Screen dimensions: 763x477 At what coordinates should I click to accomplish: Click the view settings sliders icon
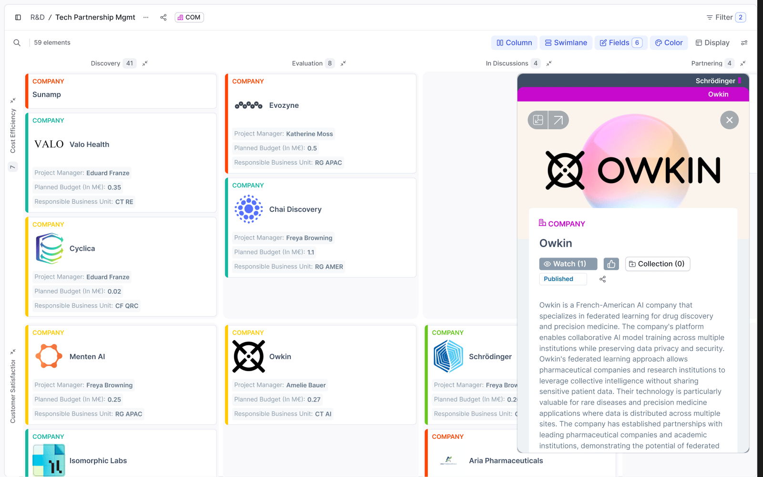pos(744,42)
